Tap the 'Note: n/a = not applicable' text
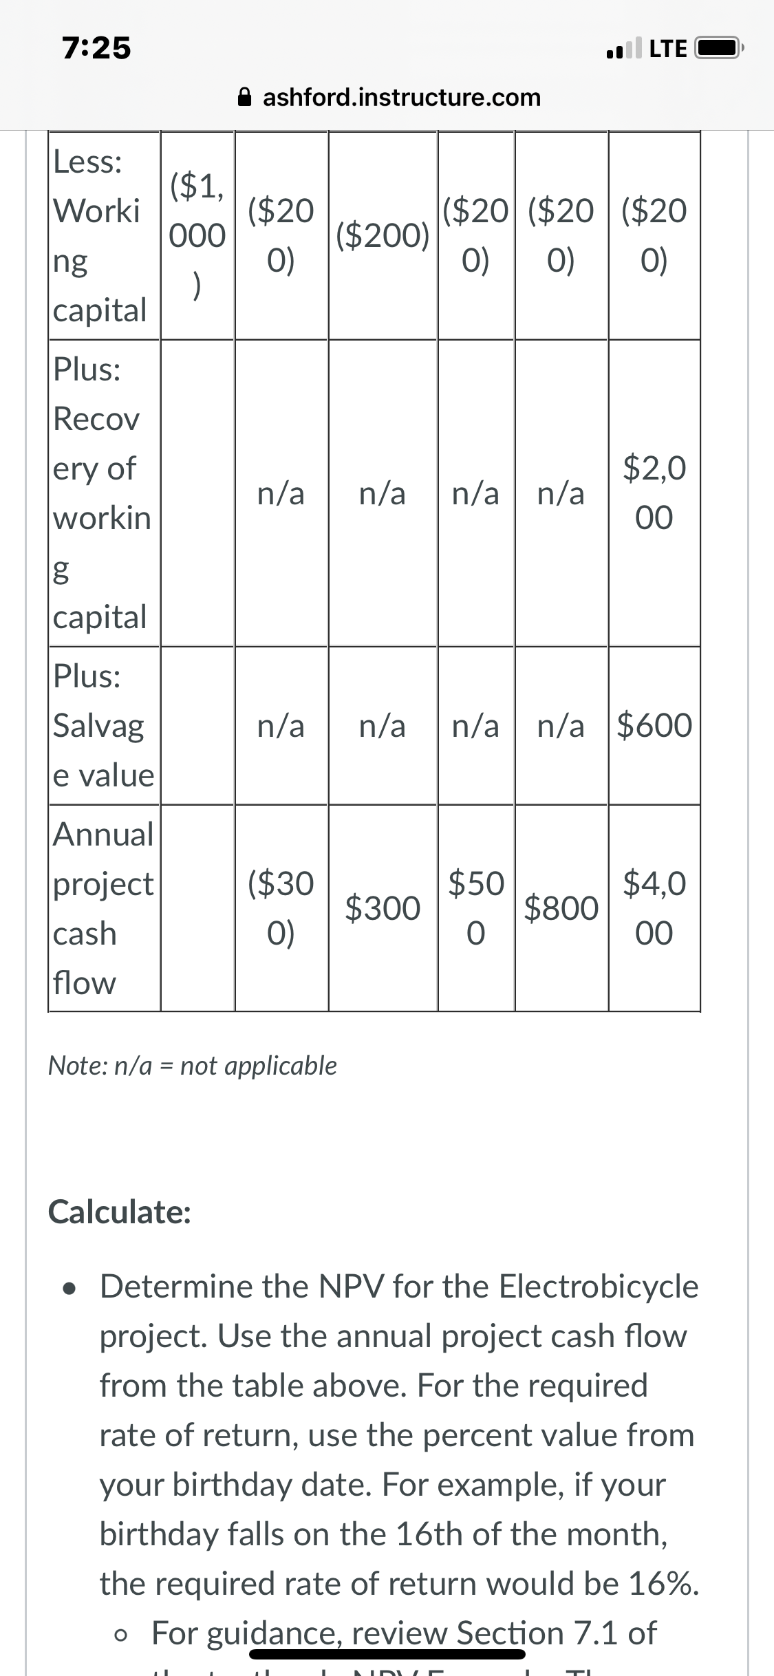 point(193,1065)
